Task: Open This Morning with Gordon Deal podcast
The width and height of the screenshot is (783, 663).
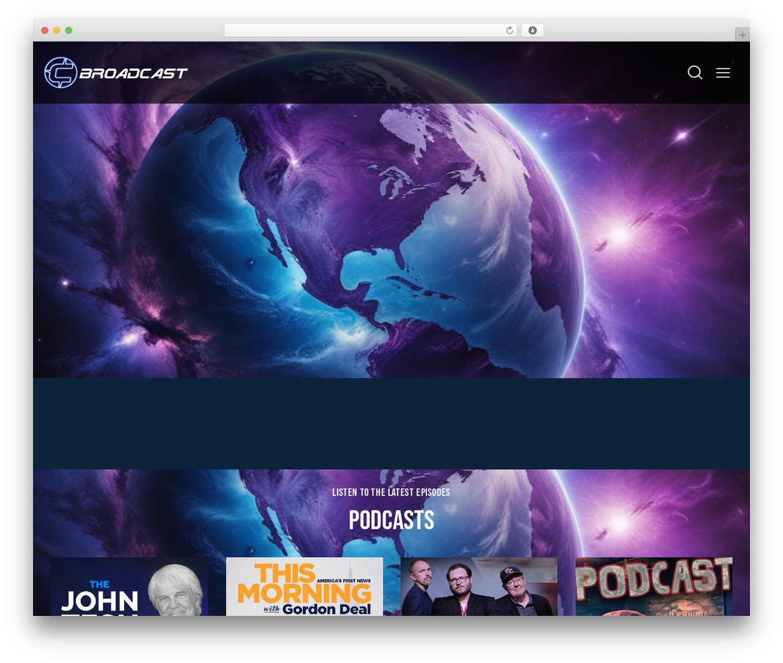Action: pyautogui.click(x=305, y=586)
